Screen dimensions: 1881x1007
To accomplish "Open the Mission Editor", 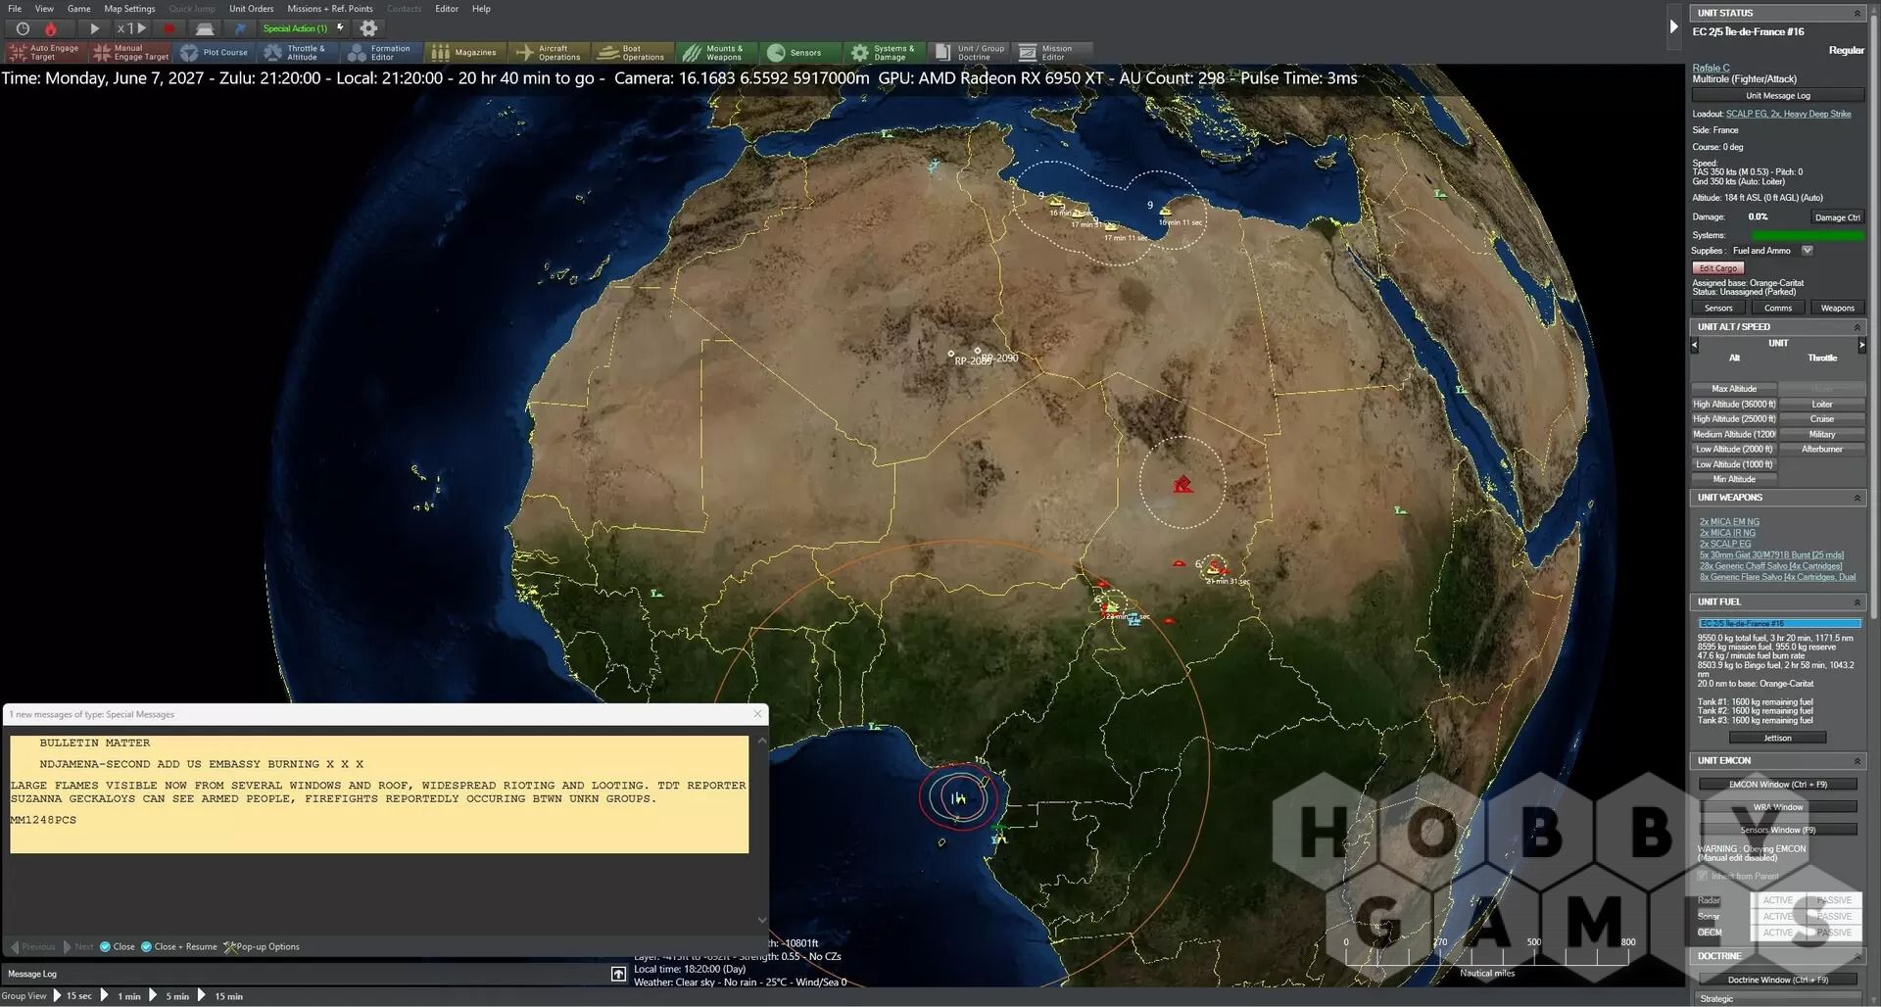I will click(x=1054, y=52).
